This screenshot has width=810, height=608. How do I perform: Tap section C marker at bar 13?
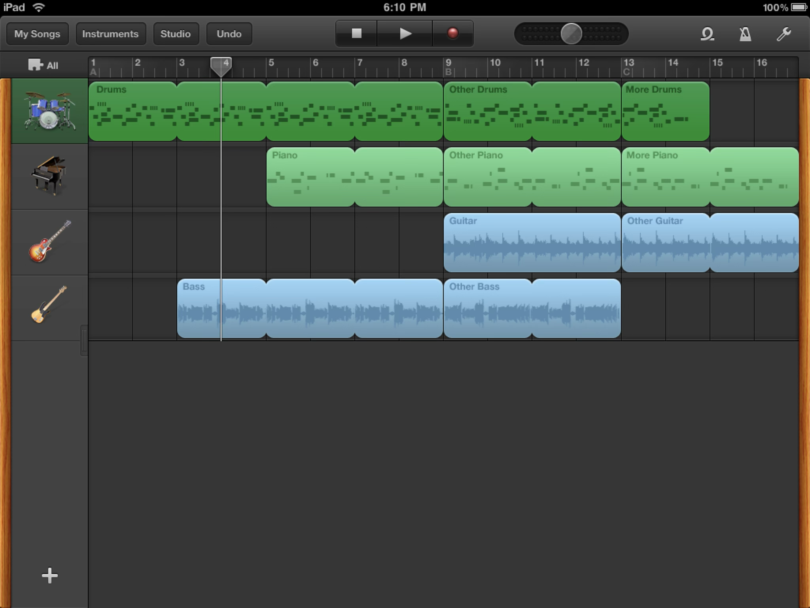tap(626, 72)
